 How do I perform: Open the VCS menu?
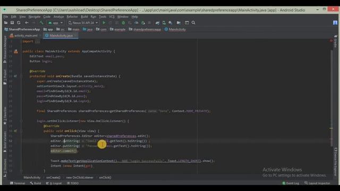(x=112, y=16)
